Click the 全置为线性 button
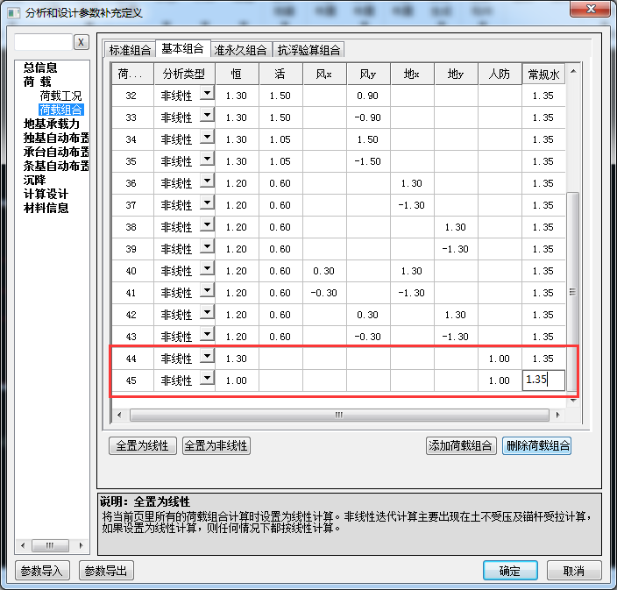Image resolution: width=617 pixels, height=590 pixels. (x=143, y=445)
